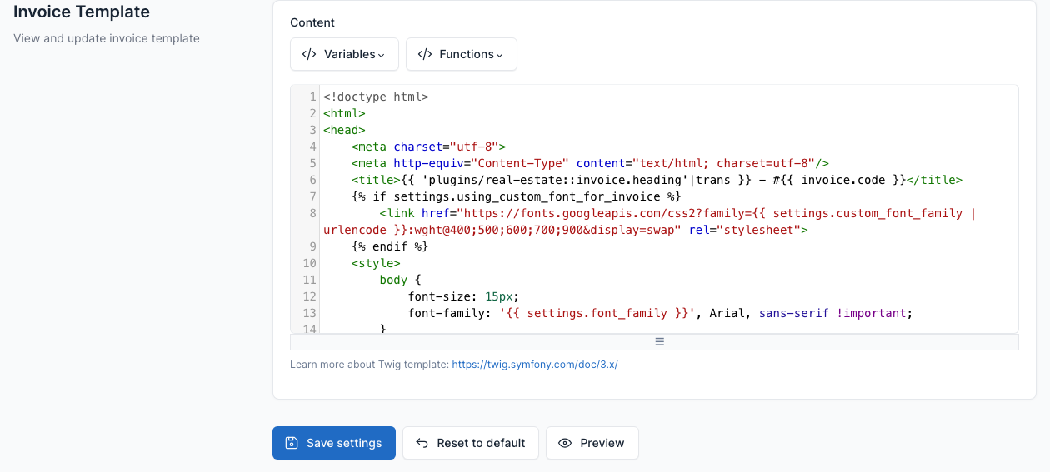This screenshot has width=1050, height=472.
Task: Click the <html> tag on line 2
Action: 344,113
